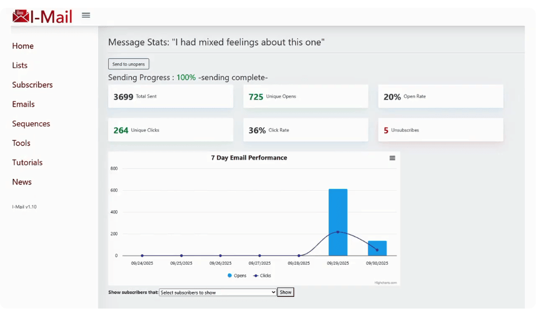Open the Select subscribers to show dropdown
Image resolution: width=538 pixels, height=313 pixels.
click(x=218, y=292)
